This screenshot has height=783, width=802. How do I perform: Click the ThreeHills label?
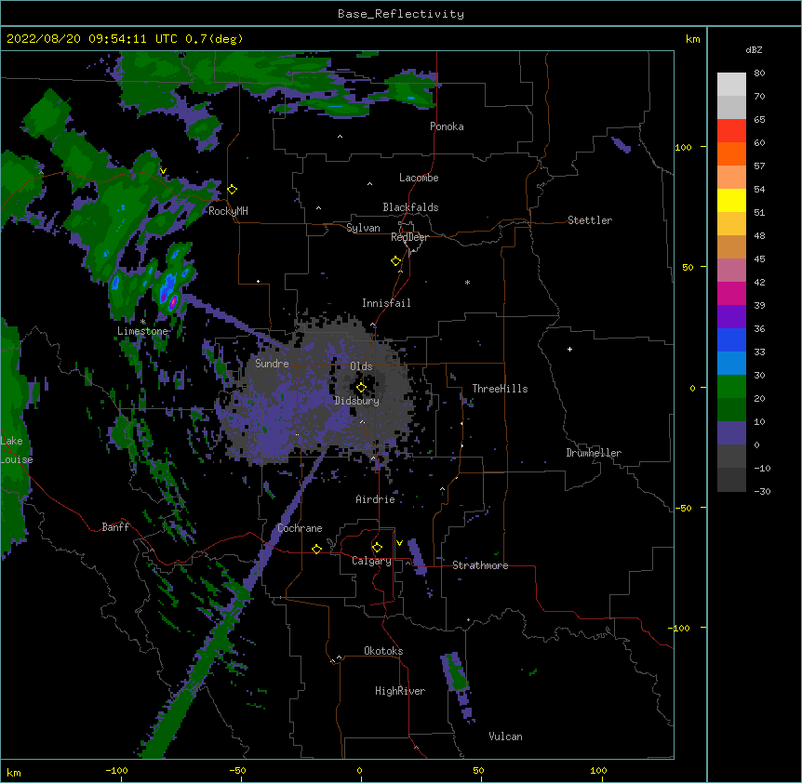pos(500,389)
